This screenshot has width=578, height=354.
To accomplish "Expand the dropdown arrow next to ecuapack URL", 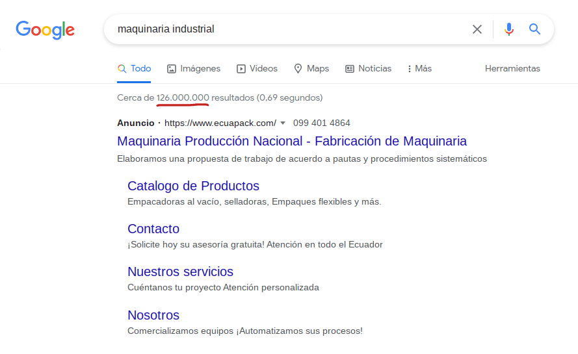I will point(283,123).
